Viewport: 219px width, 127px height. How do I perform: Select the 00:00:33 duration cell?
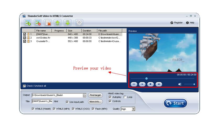click(87, 38)
